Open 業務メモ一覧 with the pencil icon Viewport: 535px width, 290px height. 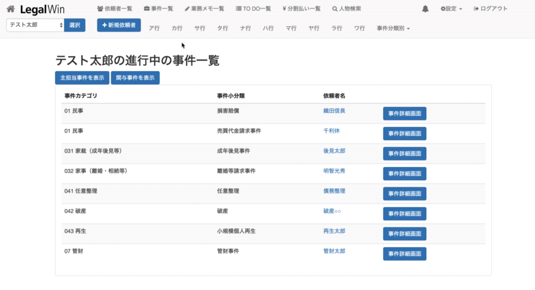point(204,9)
